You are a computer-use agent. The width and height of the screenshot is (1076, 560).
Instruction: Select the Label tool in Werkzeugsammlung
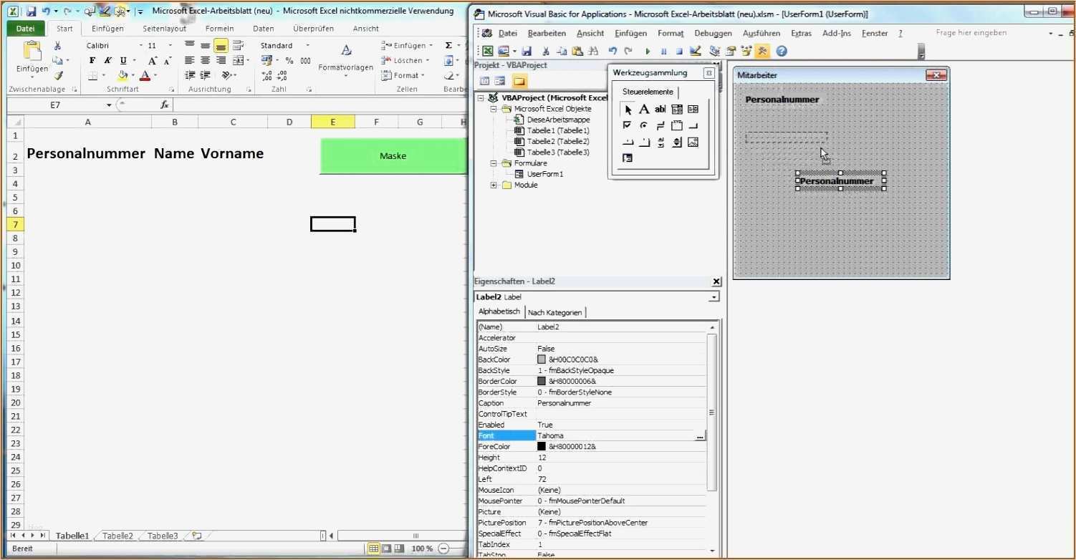[x=643, y=110]
